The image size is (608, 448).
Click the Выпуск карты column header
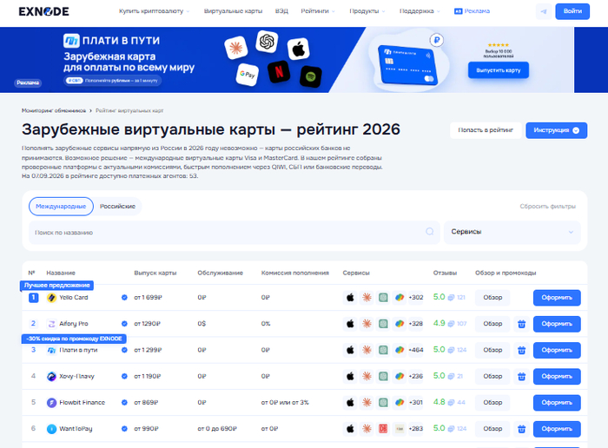click(x=155, y=273)
